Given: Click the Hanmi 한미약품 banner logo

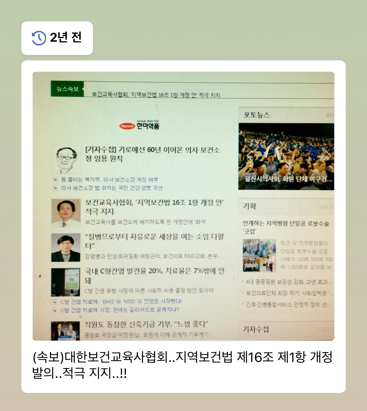Looking at the screenshot, I should click(x=139, y=125).
